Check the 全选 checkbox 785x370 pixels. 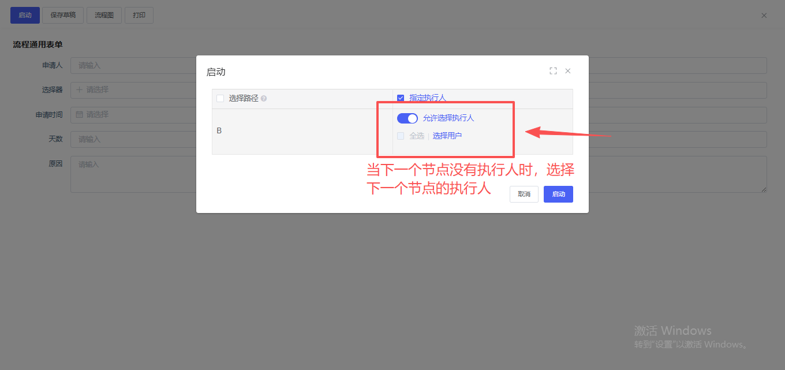(x=401, y=136)
